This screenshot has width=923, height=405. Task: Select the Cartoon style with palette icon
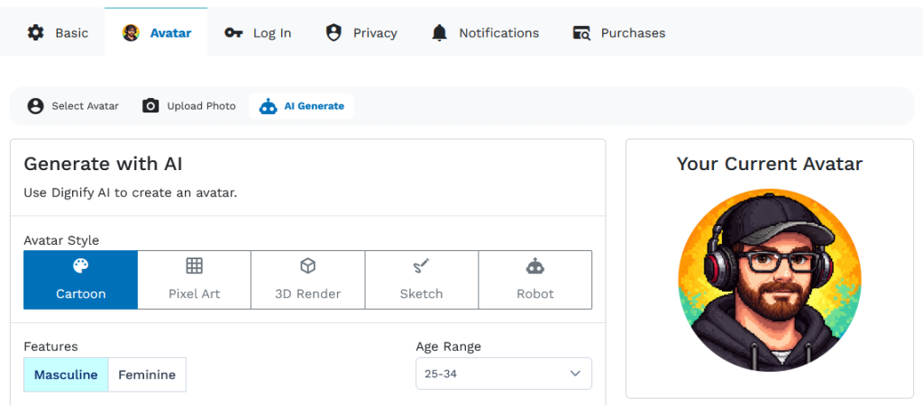pos(81,280)
